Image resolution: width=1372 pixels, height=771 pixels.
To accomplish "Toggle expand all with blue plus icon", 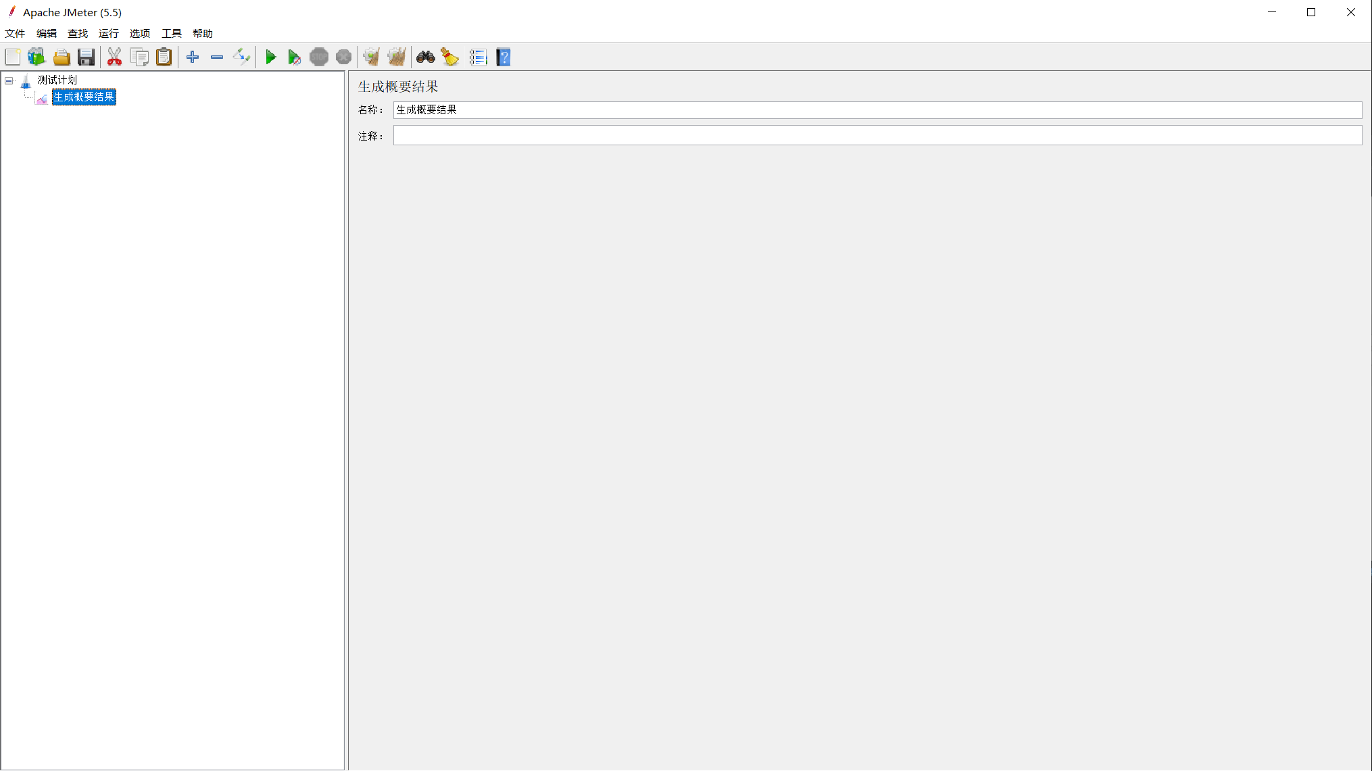I will click(x=193, y=57).
